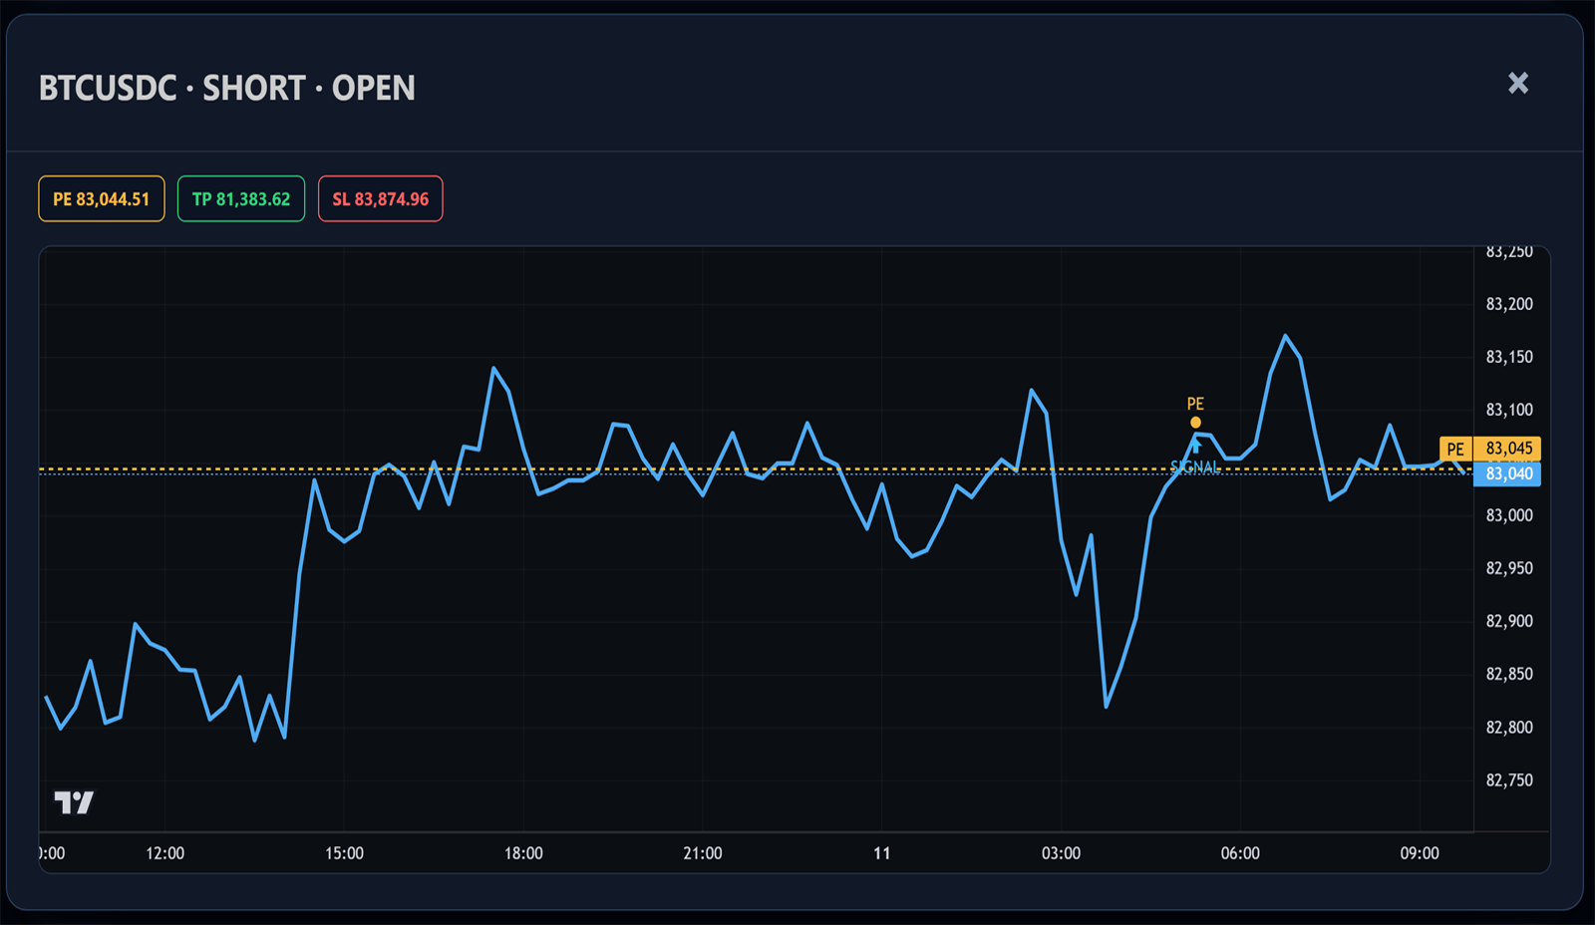This screenshot has width=1595, height=925.
Task: Click the 82,850 price axis label
Action: 1509,674
